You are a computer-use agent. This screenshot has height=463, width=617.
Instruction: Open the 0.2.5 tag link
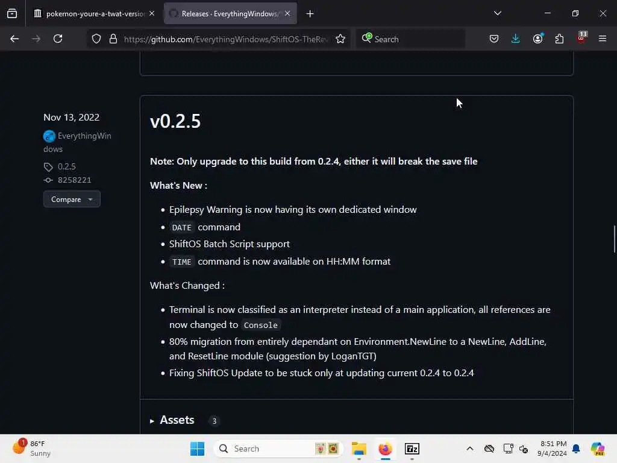[66, 166]
